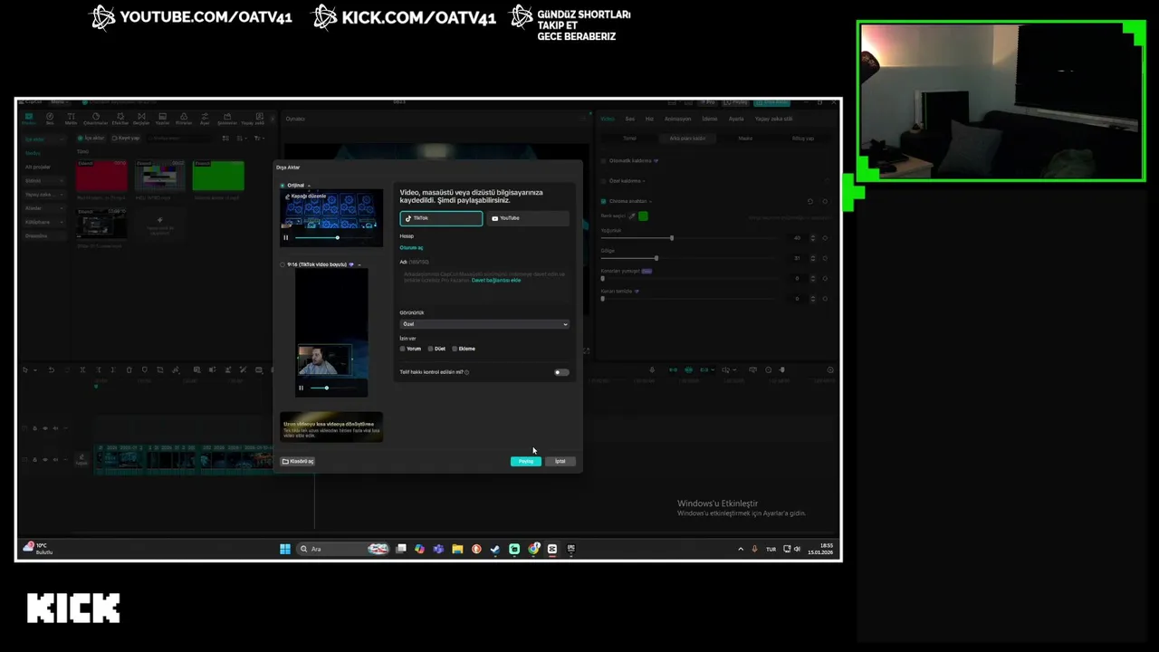Open the Metin text tab in CapCut
This screenshot has height=652, width=1159.
pos(72,119)
